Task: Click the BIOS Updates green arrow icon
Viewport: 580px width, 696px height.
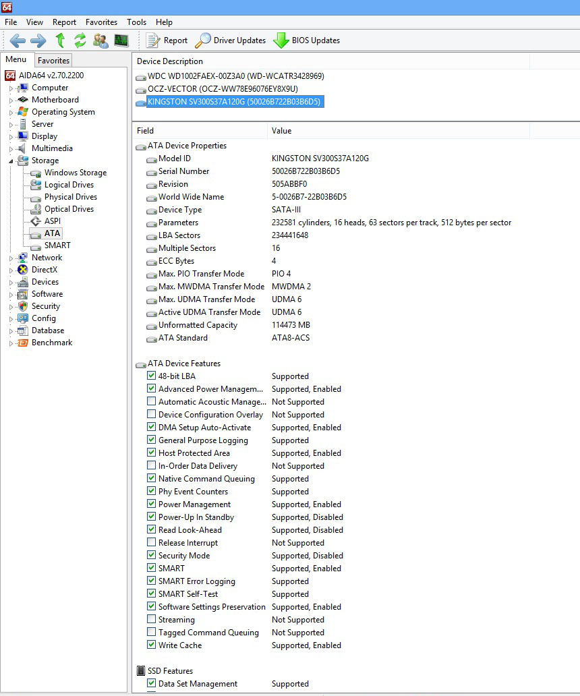Action: pyautogui.click(x=281, y=40)
